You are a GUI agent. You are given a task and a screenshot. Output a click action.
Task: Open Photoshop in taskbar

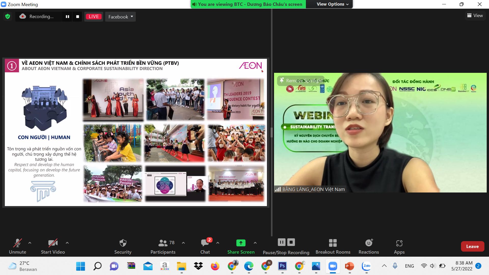coord(282,266)
